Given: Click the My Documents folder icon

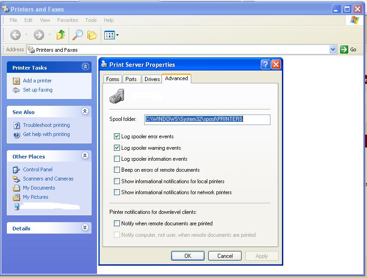Looking at the screenshot, I should tap(16, 188).
